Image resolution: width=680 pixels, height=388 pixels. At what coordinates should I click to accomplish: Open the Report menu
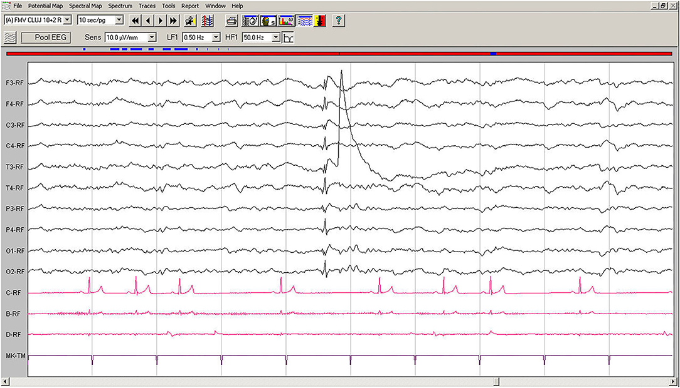(190, 6)
